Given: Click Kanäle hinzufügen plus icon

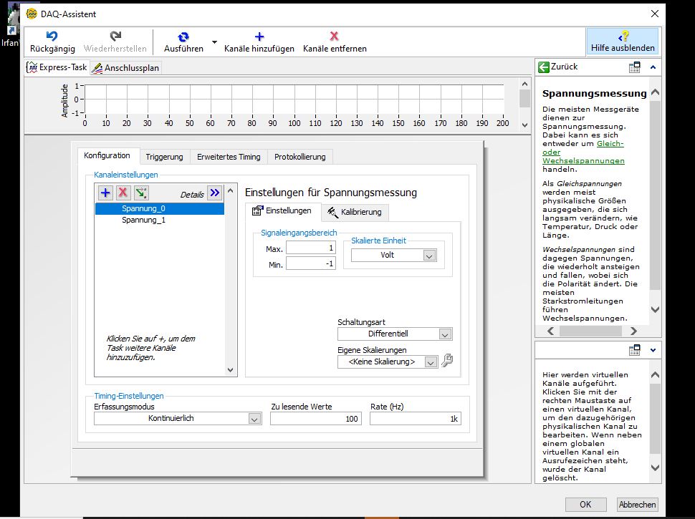Looking at the screenshot, I should [x=259, y=37].
